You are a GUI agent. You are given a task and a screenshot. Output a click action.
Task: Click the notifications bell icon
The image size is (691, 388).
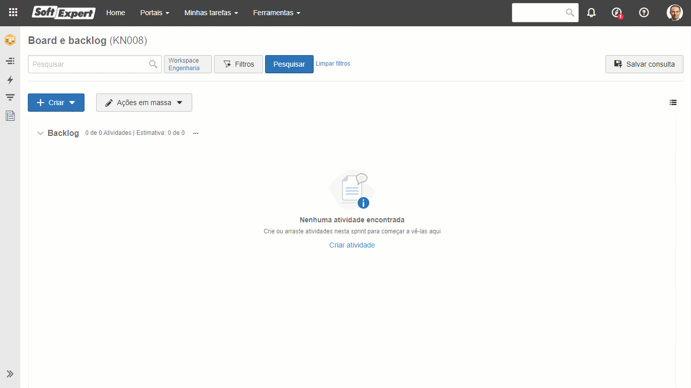coord(591,13)
